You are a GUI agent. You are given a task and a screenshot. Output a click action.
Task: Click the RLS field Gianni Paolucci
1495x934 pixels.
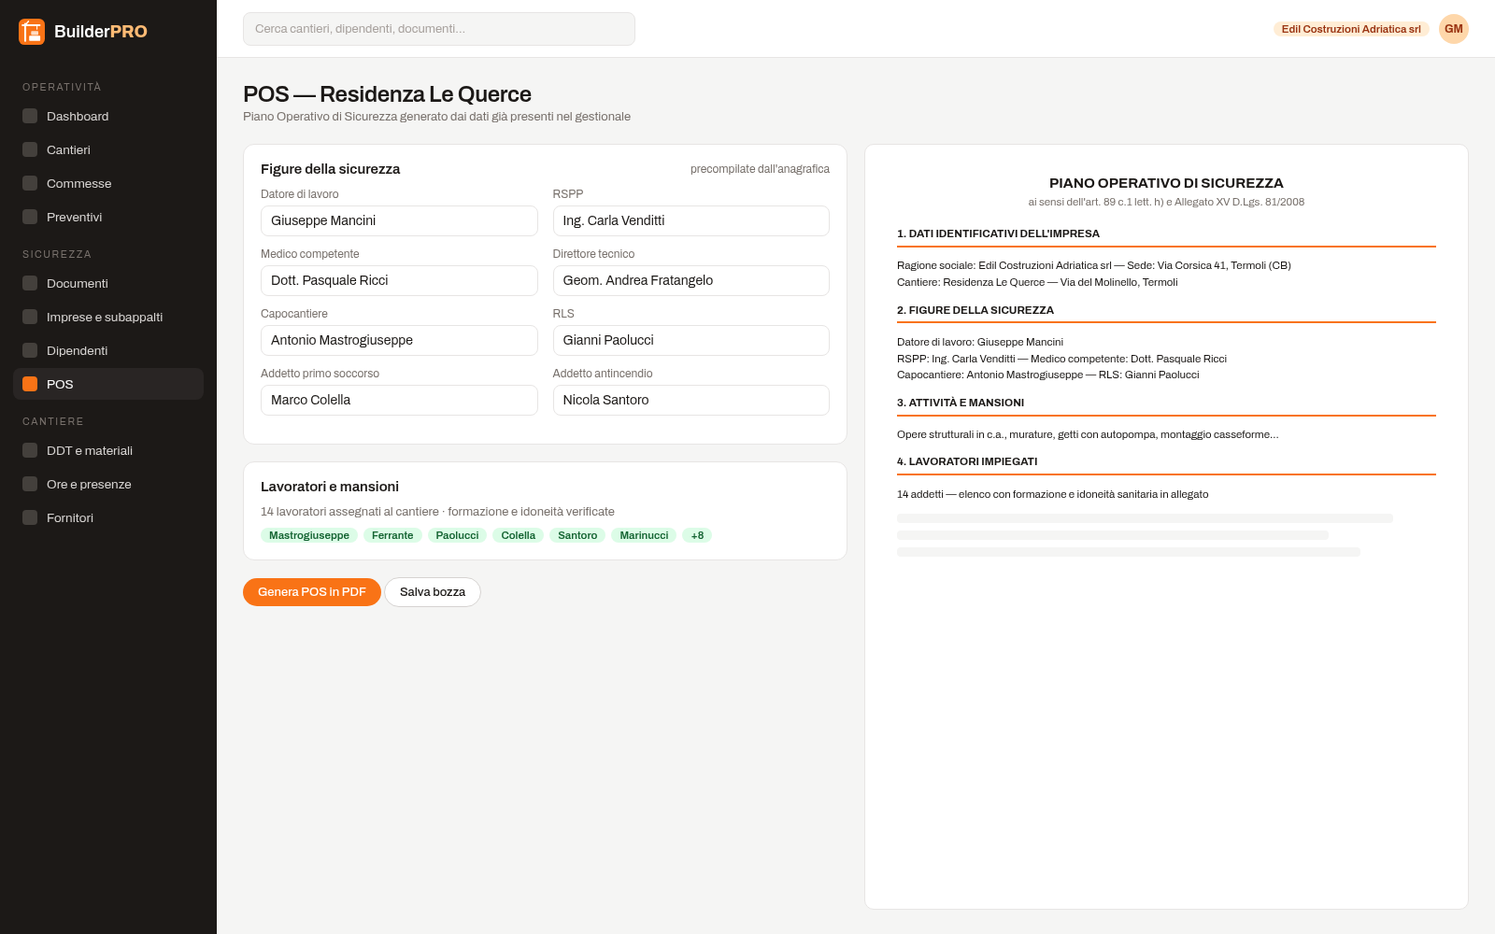[691, 340]
